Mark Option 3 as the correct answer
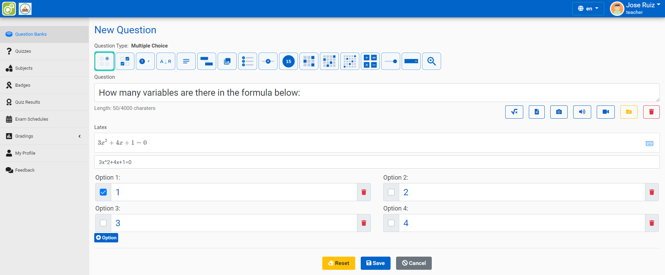665x275 pixels. (103, 223)
